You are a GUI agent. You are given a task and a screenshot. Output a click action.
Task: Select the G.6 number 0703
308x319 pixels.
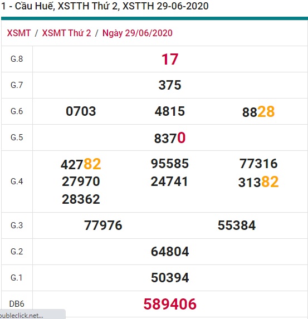click(x=81, y=111)
